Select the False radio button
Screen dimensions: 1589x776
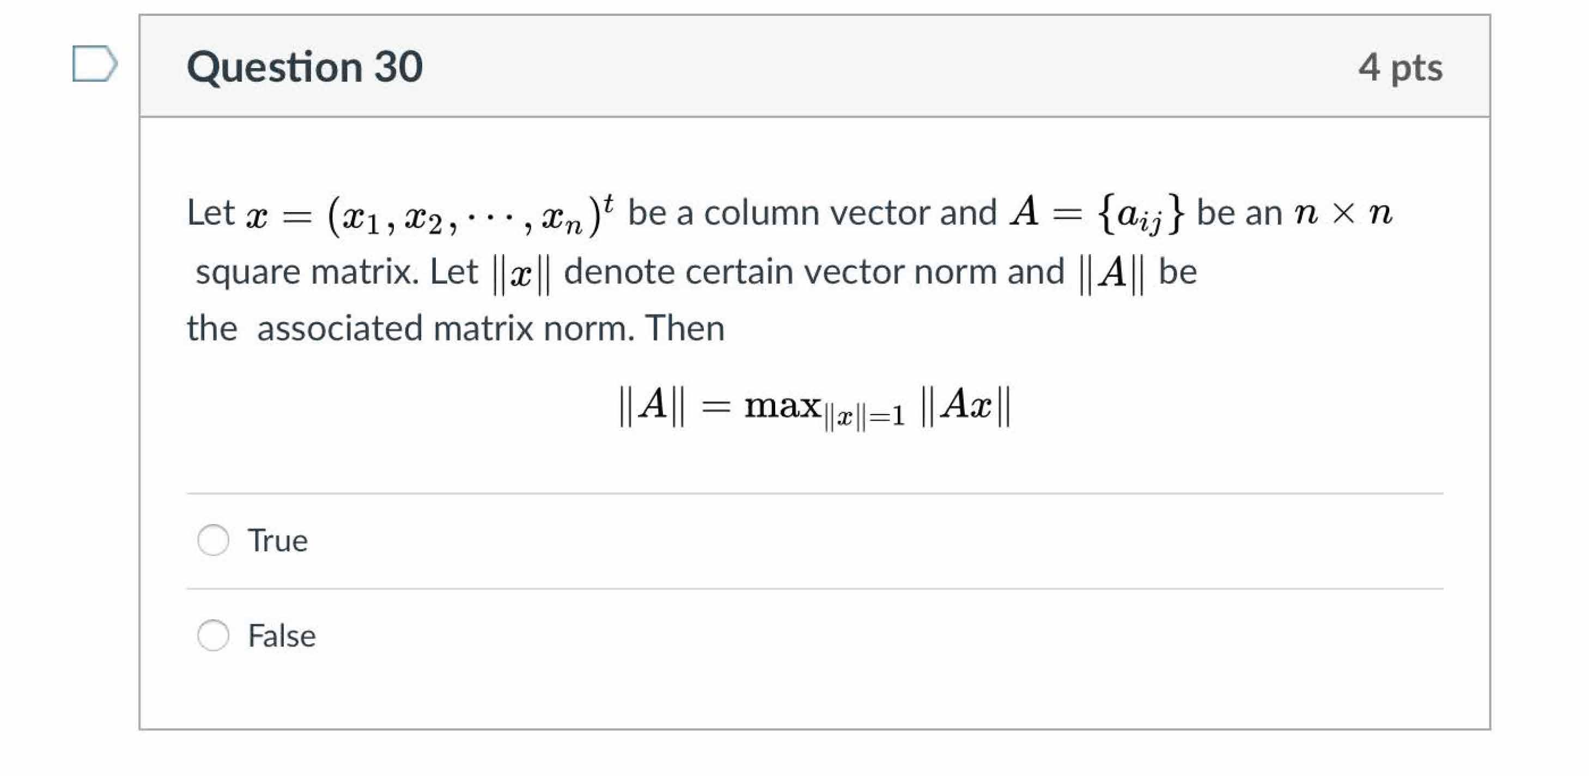pos(213,636)
